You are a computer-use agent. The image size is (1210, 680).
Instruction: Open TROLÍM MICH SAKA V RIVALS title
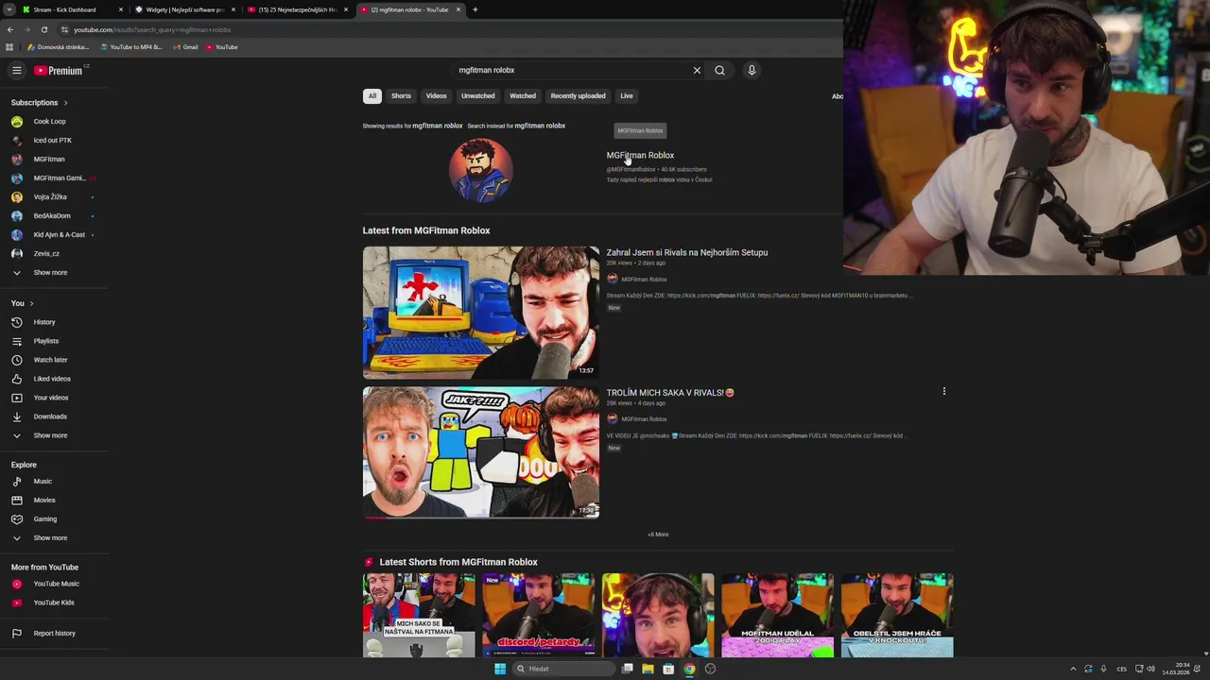tap(670, 392)
